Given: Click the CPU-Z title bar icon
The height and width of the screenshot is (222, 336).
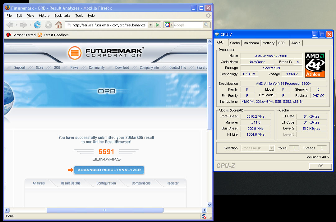Looking at the screenshot, I should 217,34.
